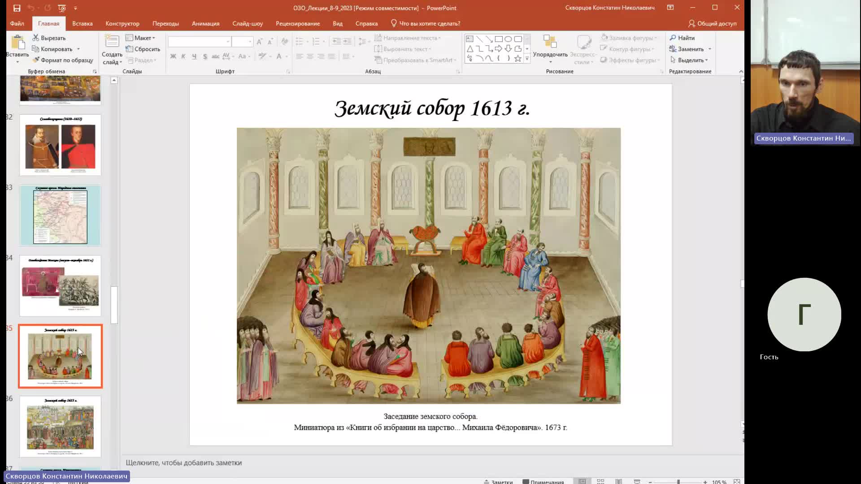The image size is (861, 484).
Task: Click the Share (Общий доступ) button
Action: pyautogui.click(x=713, y=23)
